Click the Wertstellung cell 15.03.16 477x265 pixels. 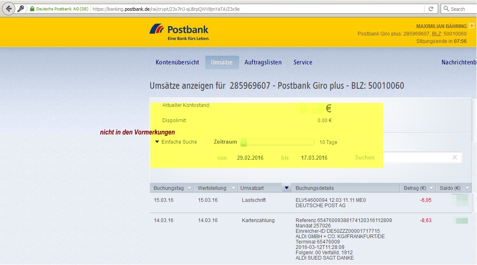click(x=208, y=200)
